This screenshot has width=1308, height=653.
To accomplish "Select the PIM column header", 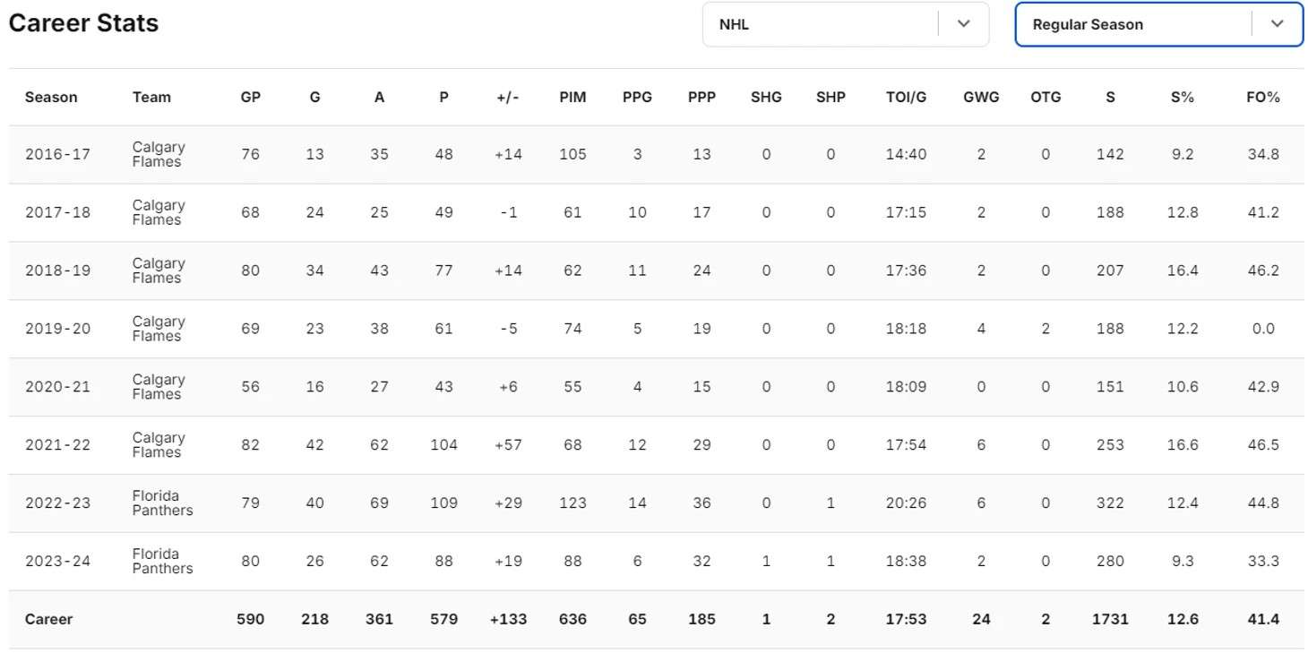I will tap(572, 97).
